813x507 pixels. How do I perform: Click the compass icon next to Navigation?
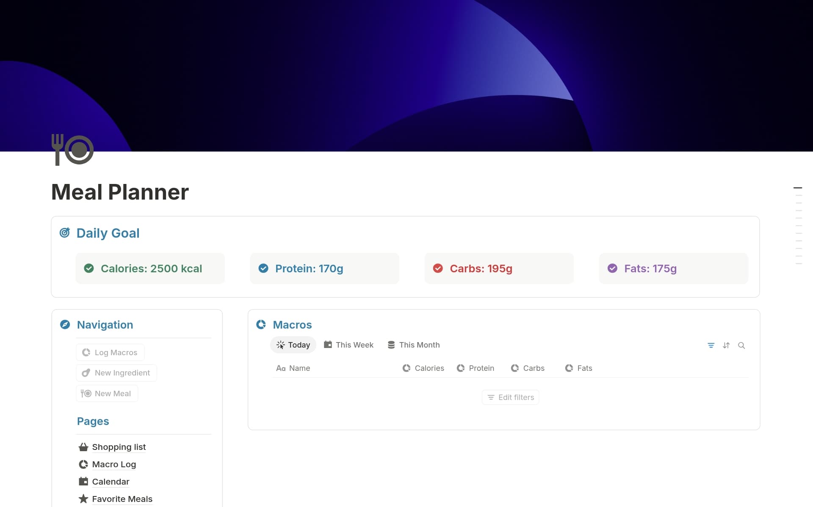65,325
